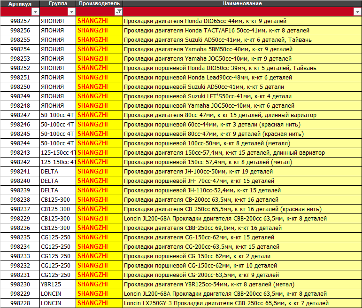Click the active filter icon on Производитель

pos(118,12)
